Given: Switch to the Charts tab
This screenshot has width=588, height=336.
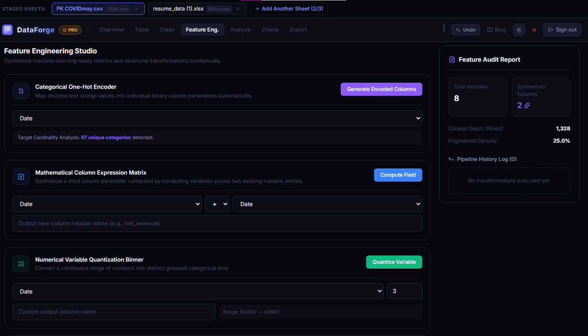Looking at the screenshot, I should [270, 30].
